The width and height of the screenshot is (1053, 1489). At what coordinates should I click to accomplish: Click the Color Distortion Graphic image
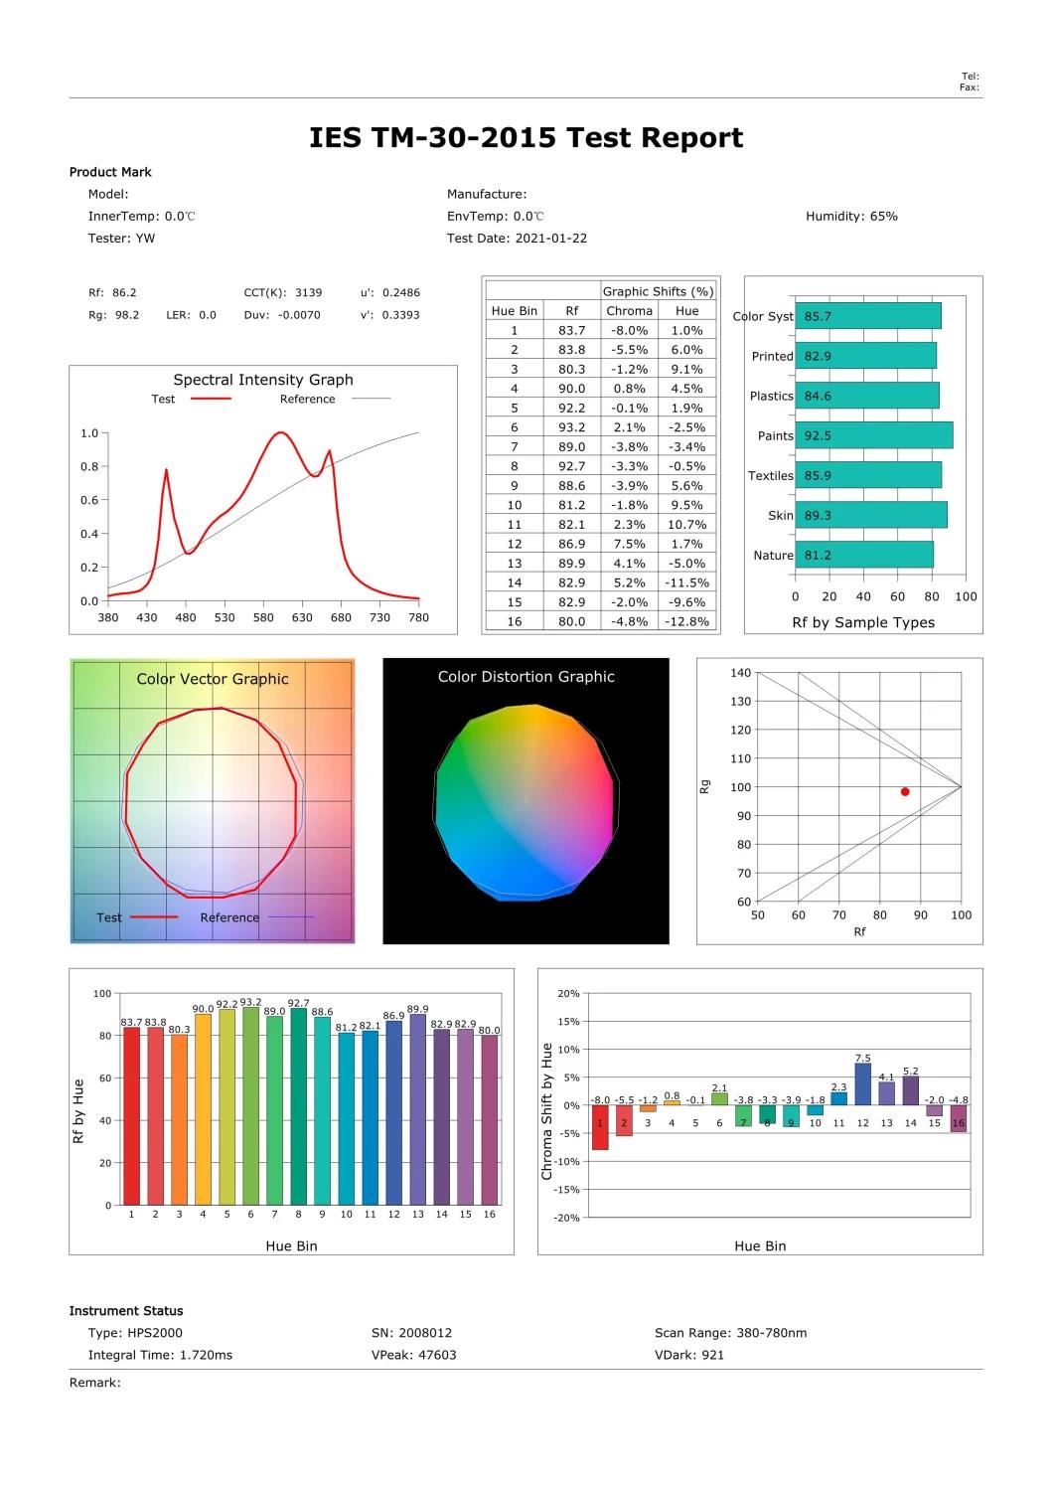526,801
